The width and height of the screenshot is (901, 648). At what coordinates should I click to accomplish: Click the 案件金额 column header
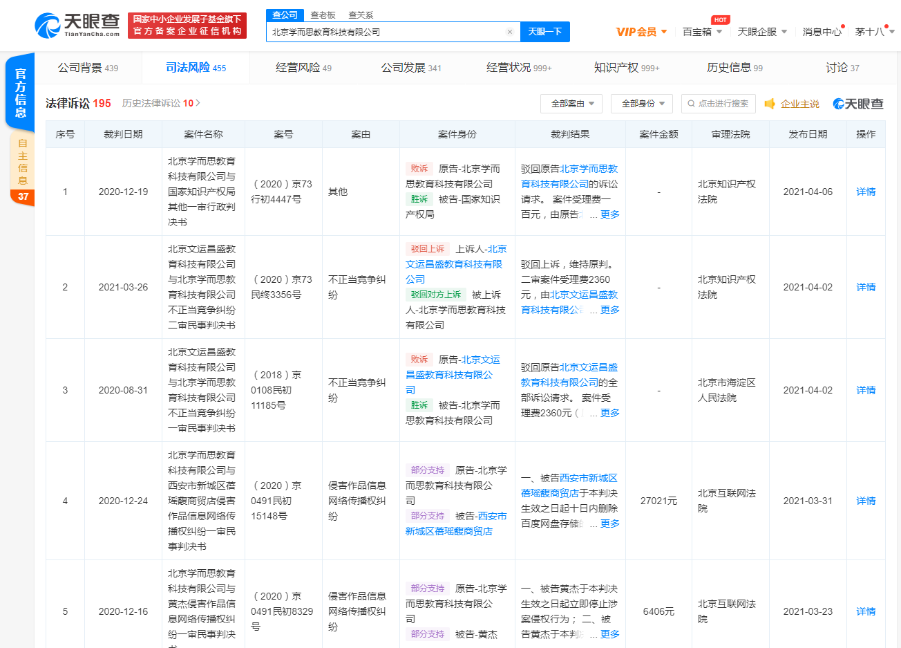click(658, 134)
